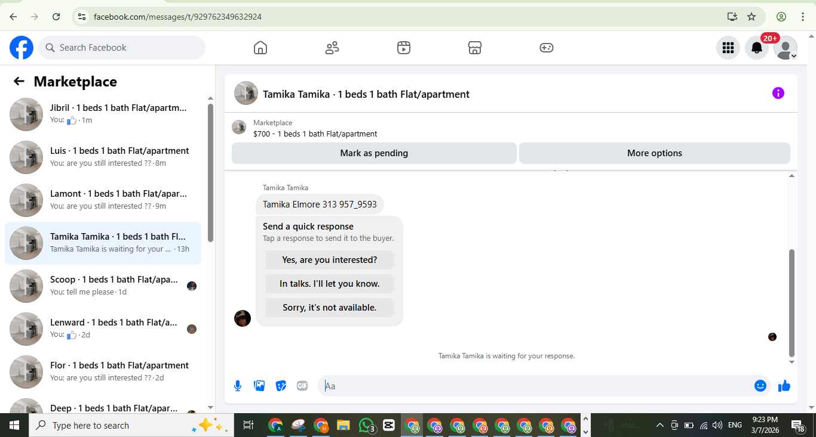This screenshot has height=437, width=816.
Task: Open the Scoop conversation
Action: [x=103, y=286]
